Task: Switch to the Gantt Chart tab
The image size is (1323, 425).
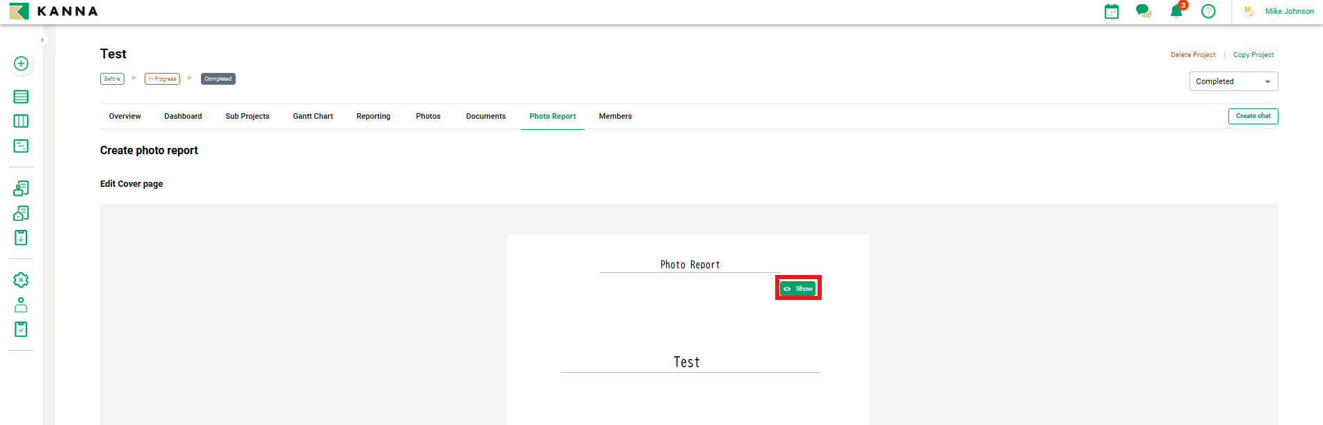Action: tap(313, 116)
